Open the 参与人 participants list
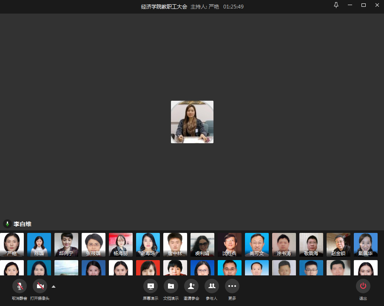The width and height of the screenshot is (384, 306). [x=212, y=286]
